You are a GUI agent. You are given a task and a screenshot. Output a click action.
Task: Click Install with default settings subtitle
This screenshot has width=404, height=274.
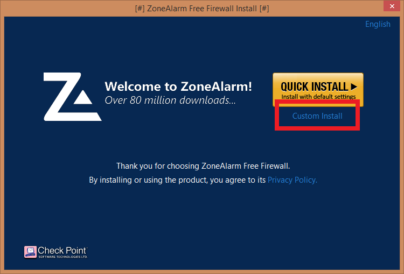click(318, 97)
